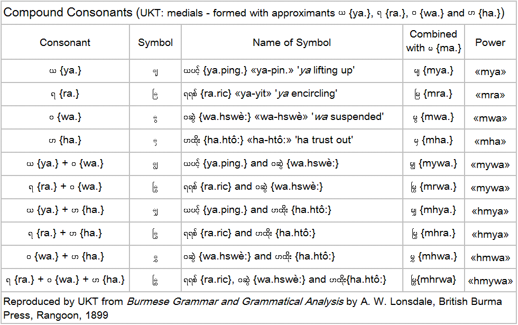
Task: Click the "Compound Consonants" title text
Action: tap(68, 12)
